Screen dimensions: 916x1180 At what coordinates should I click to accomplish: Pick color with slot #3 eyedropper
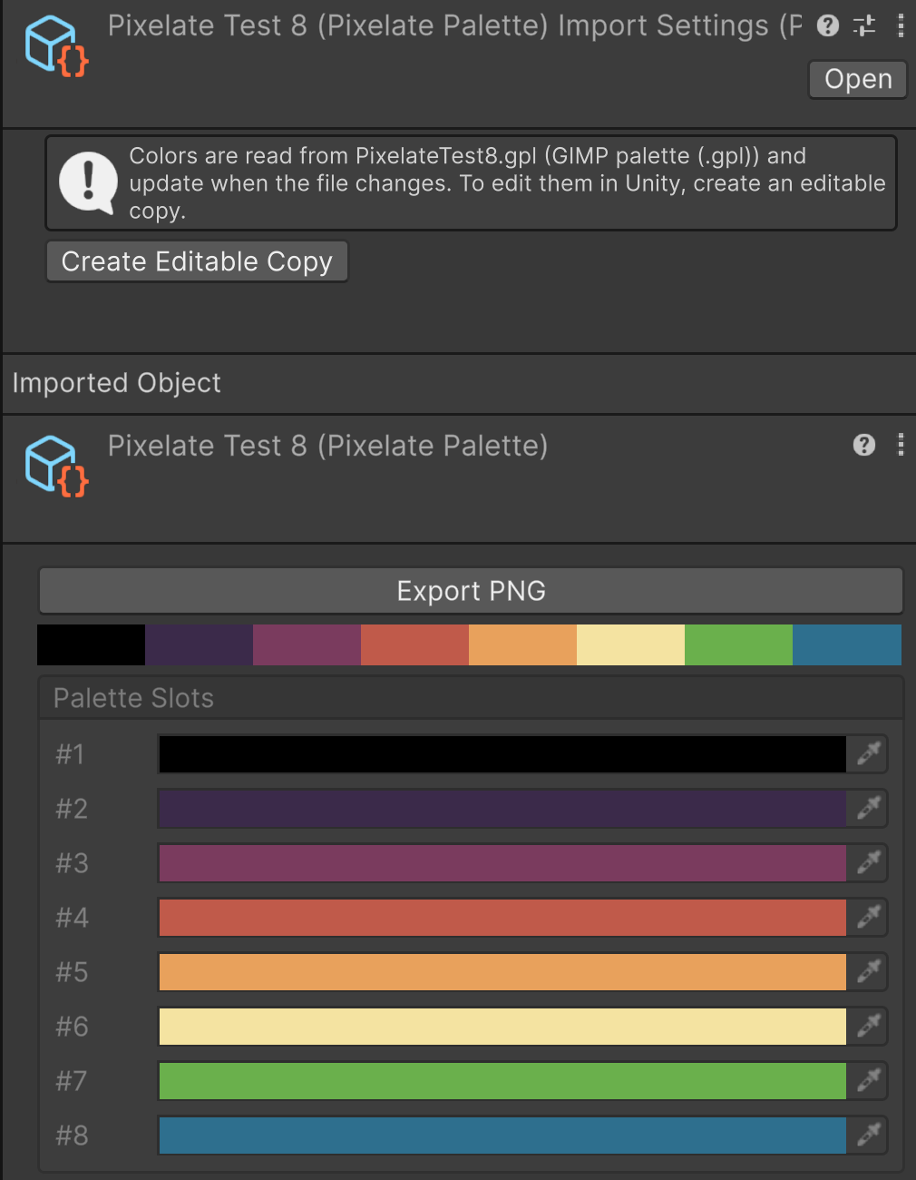(868, 863)
